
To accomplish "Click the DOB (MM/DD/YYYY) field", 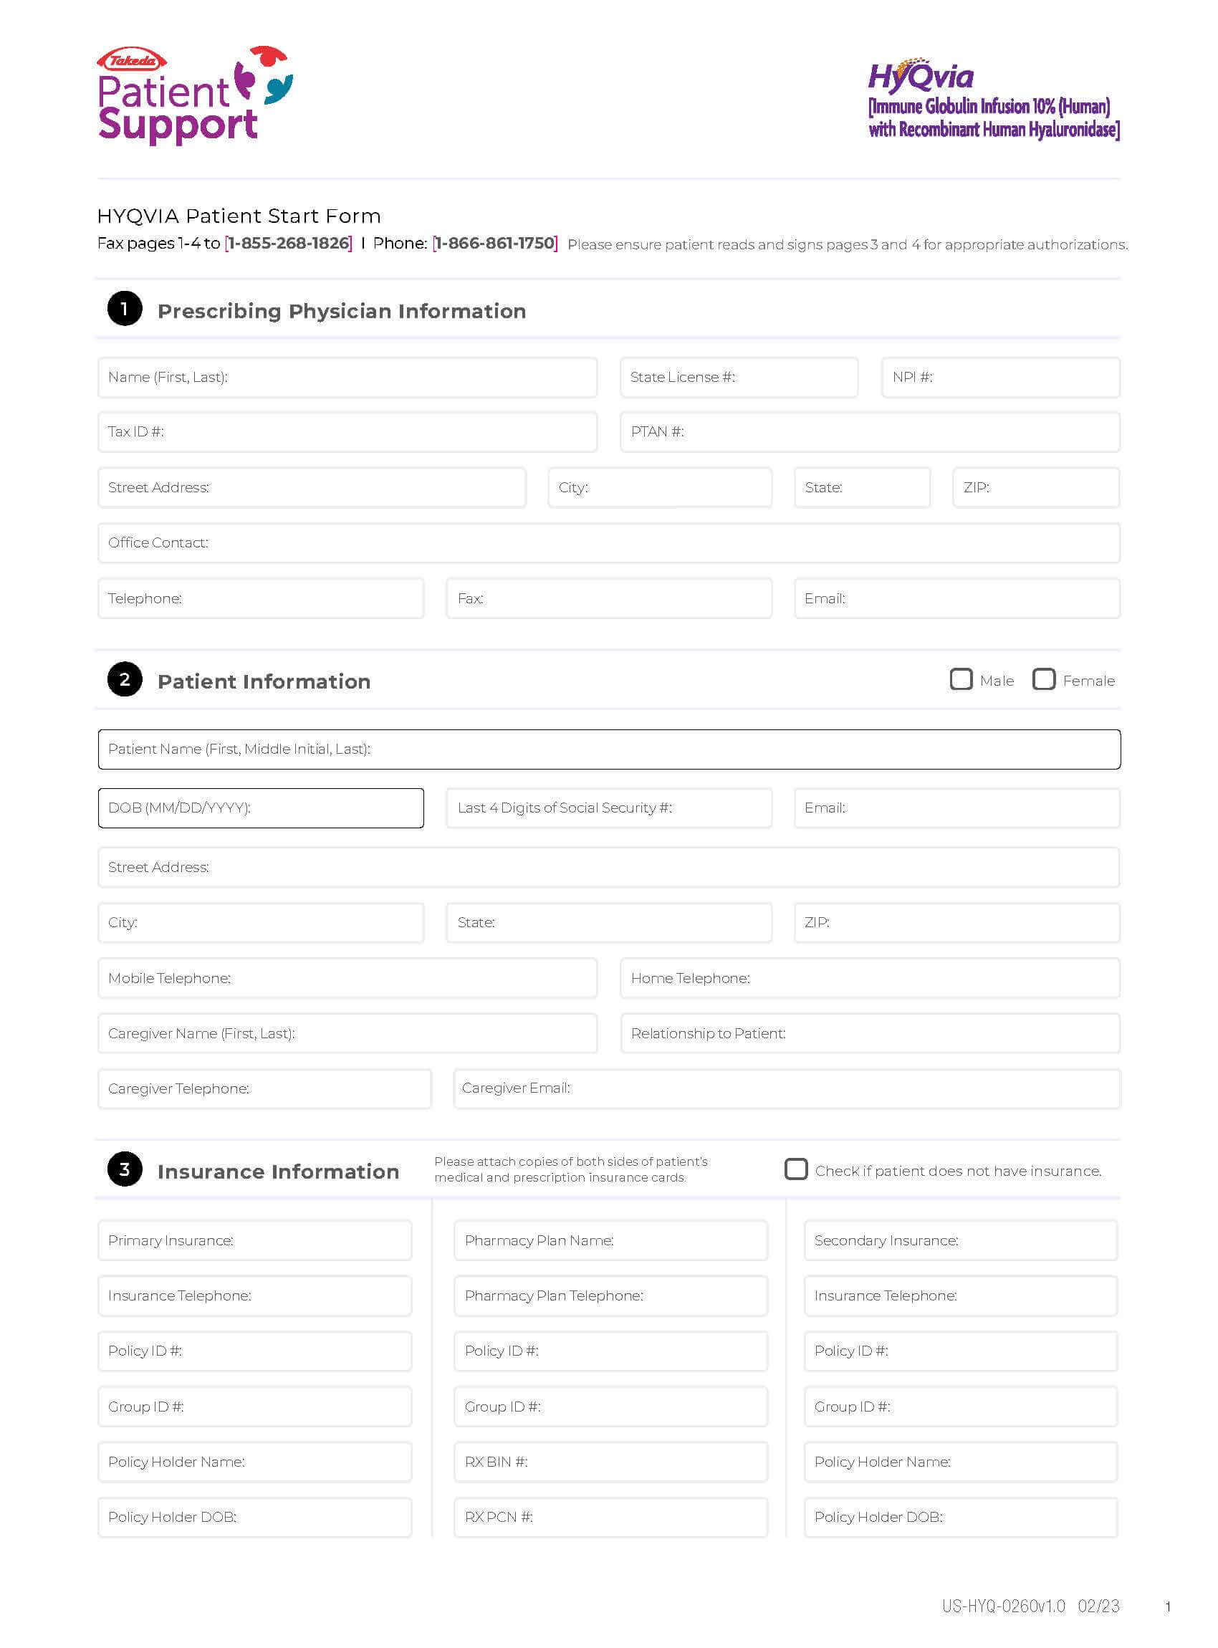I will pos(260,808).
